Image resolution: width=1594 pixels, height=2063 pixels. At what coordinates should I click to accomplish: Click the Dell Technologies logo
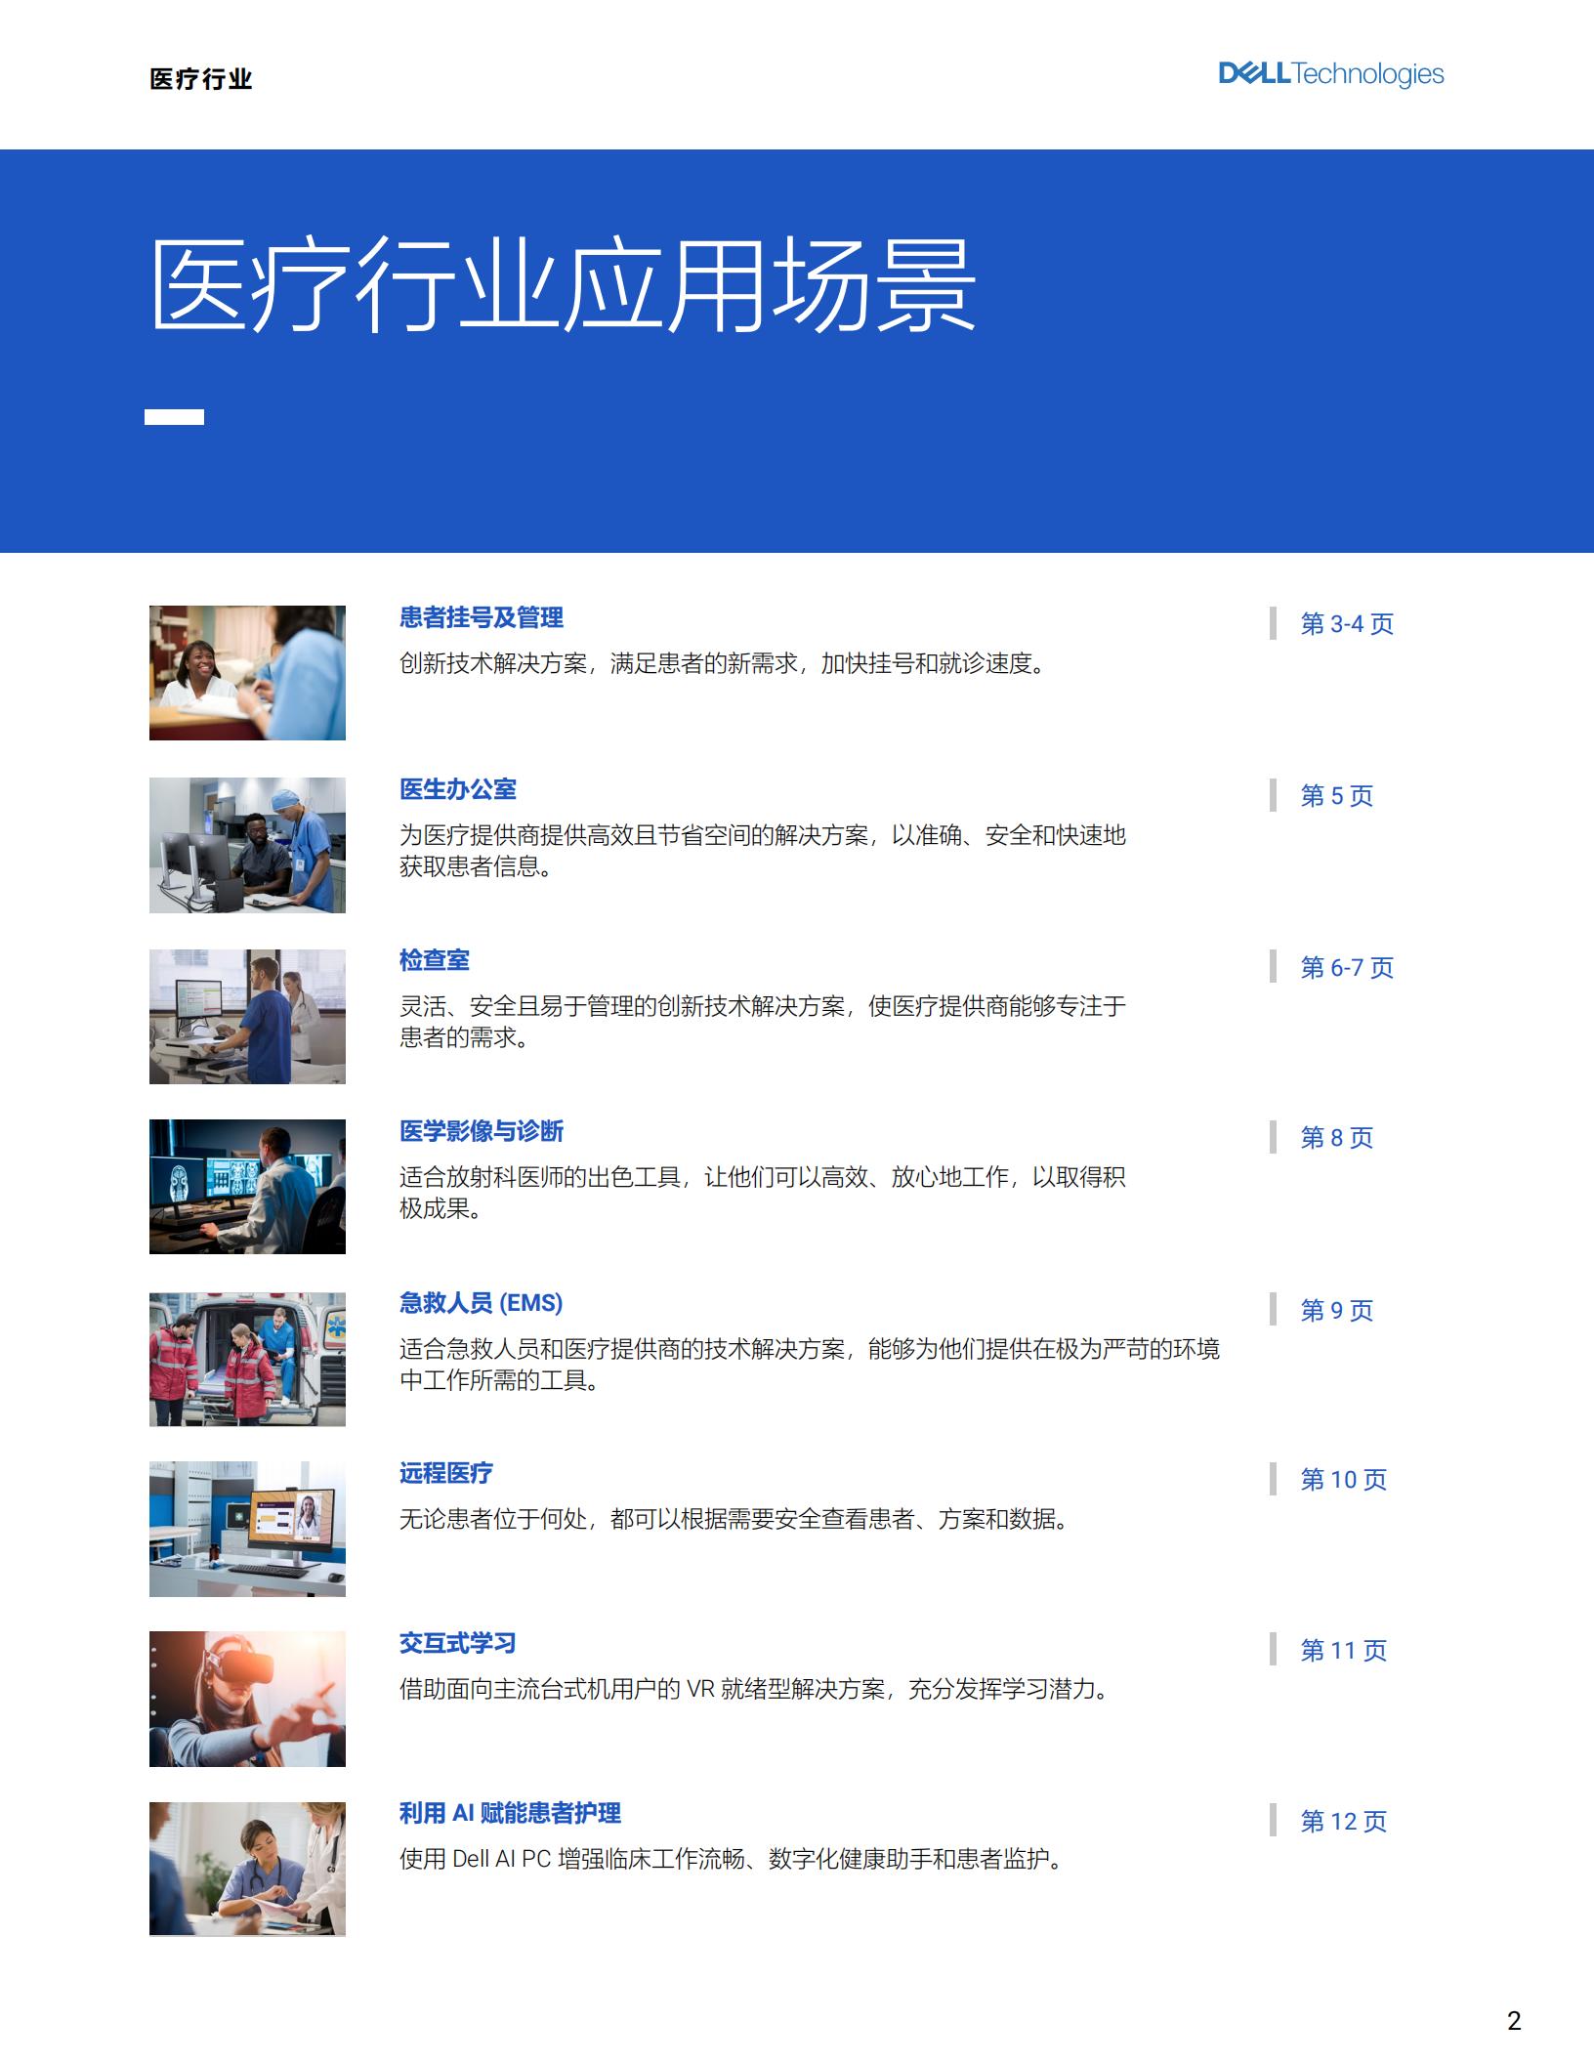[x=1330, y=74]
